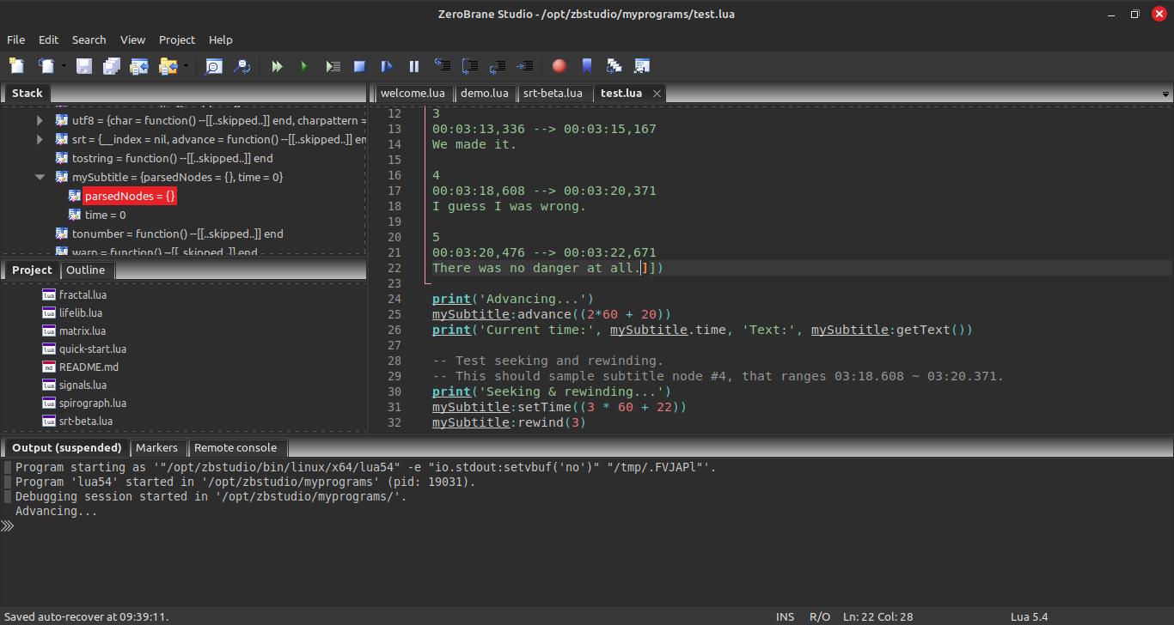Open the Project menu
This screenshot has height=625, width=1174.
coord(177,39)
